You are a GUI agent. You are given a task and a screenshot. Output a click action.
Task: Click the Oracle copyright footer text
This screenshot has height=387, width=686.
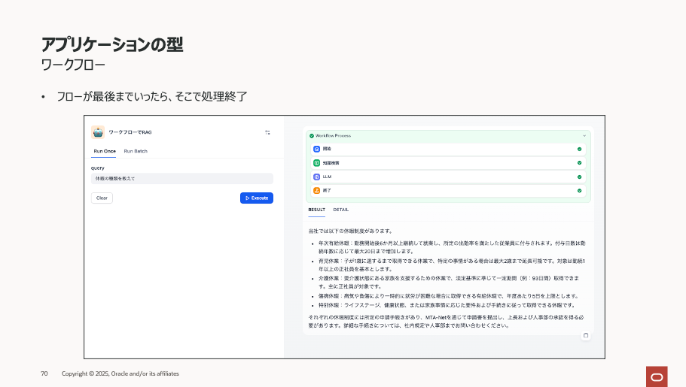pyautogui.click(x=120, y=373)
